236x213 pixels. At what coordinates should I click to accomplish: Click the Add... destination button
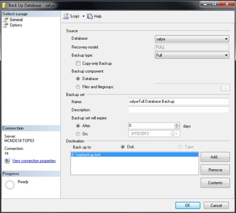point(215,157)
